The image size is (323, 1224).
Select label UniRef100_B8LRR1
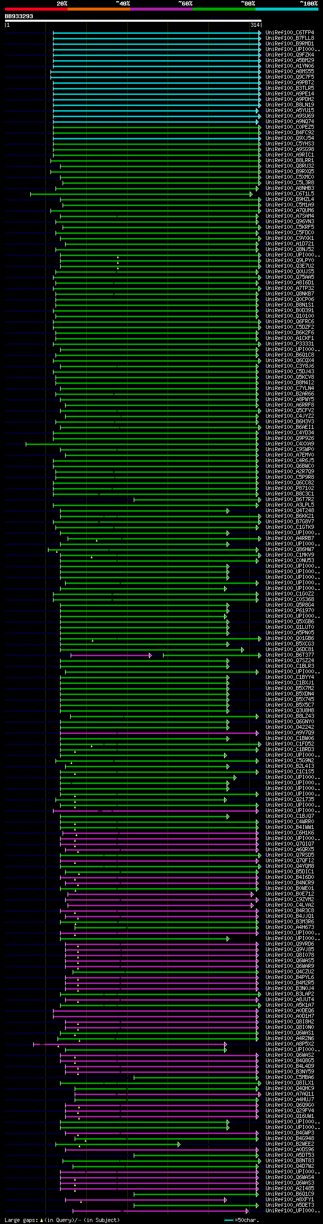290,160
